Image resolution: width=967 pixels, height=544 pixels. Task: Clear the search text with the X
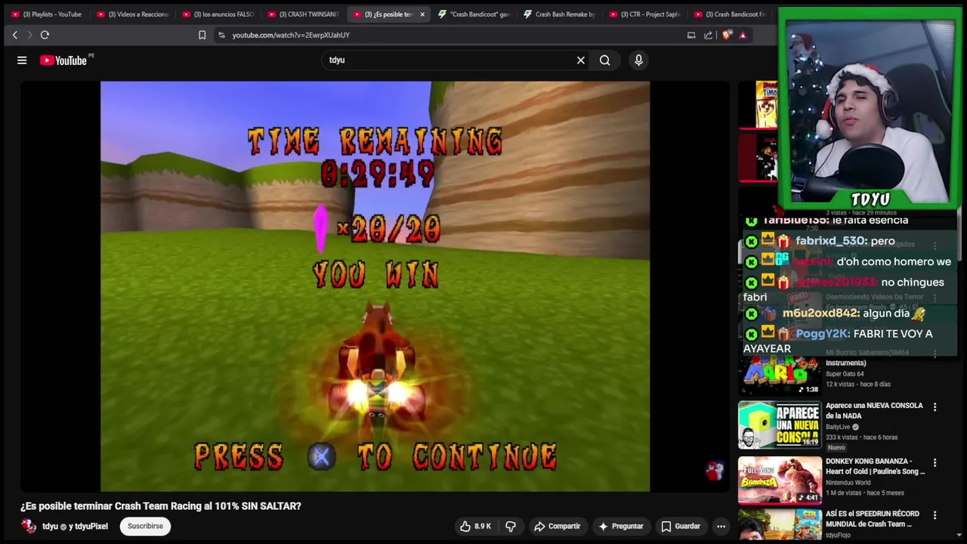click(581, 60)
